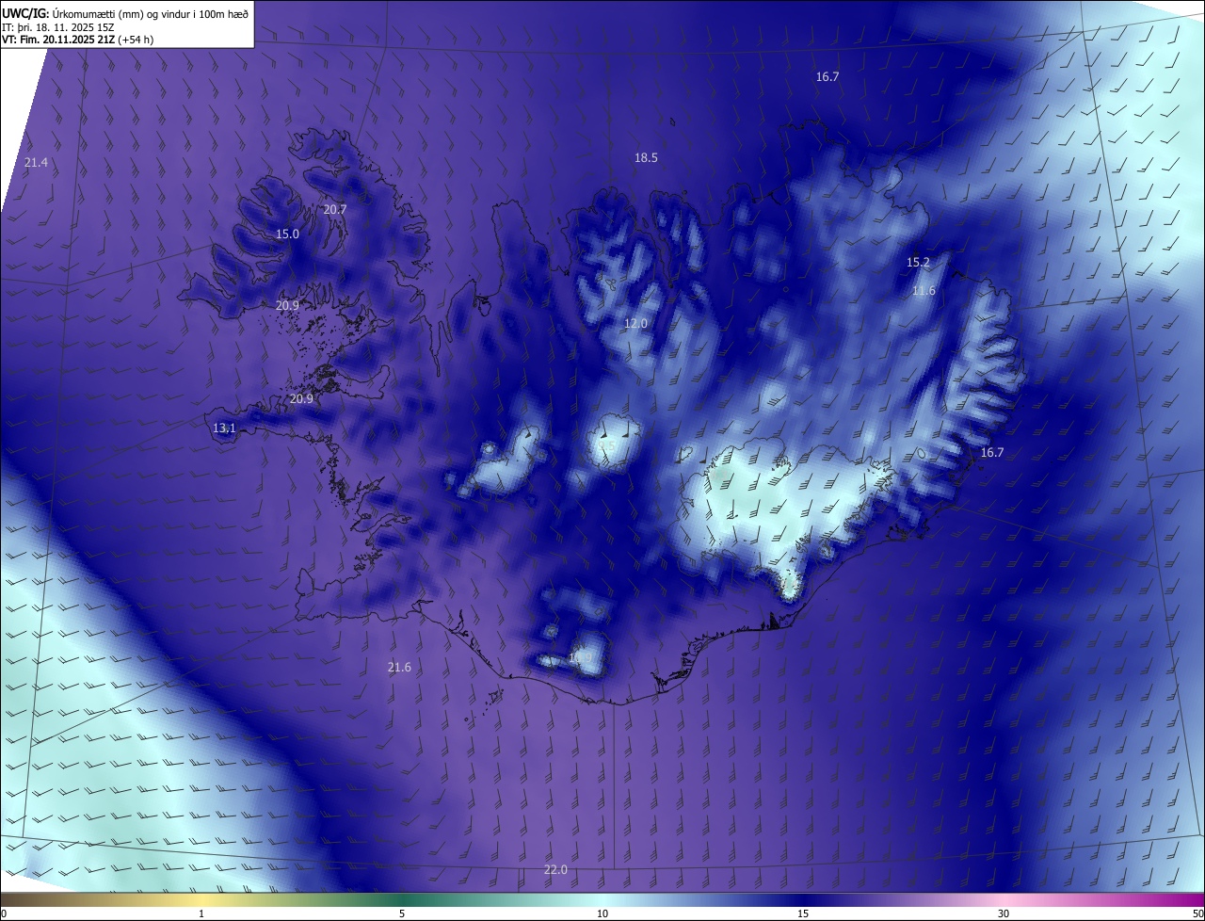Click the valid time line 'VT: Fim. 20.11.2025 21Z (+54 h)'
Image resolution: width=1205 pixels, height=921 pixels.
click(78, 40)
